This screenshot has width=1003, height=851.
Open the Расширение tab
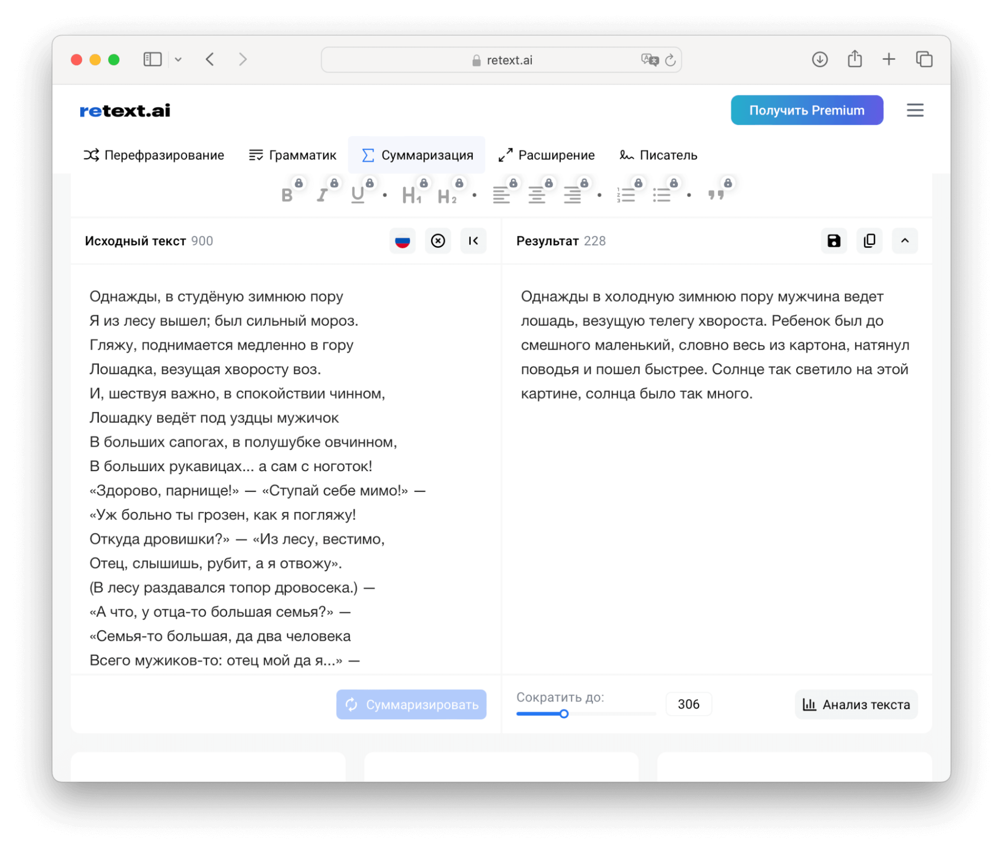click(x=546, y=155)
